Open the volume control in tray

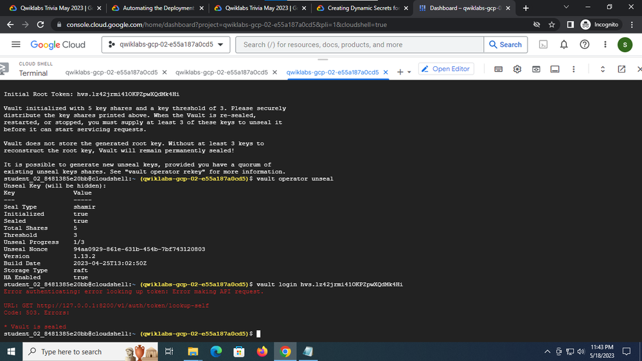[581, 351]
